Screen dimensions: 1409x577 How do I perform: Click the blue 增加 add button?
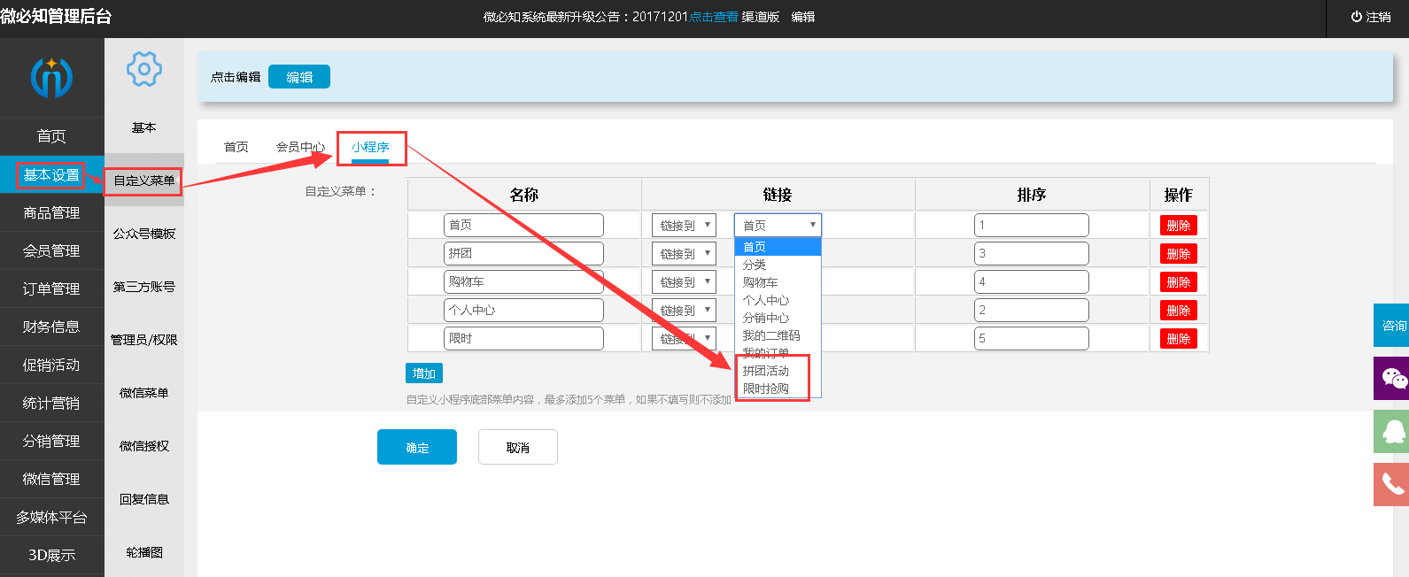click(x=424, y=373)
